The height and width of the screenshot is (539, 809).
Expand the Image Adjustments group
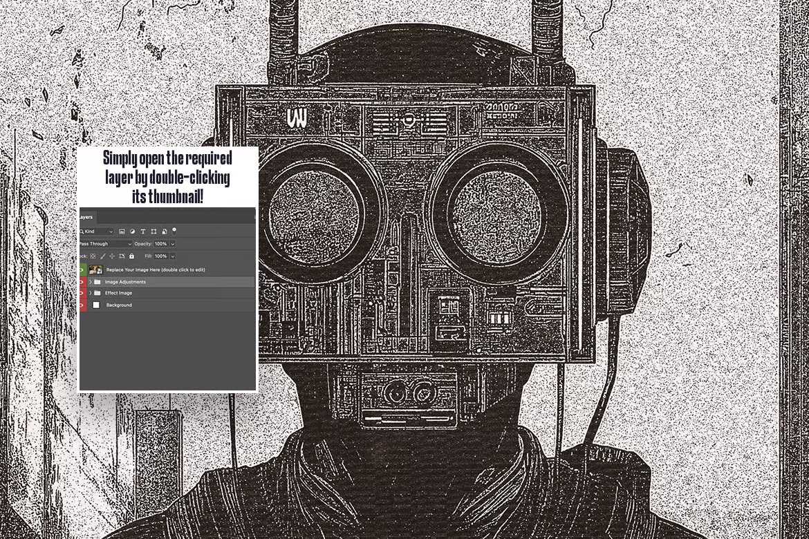pos(91,281)
